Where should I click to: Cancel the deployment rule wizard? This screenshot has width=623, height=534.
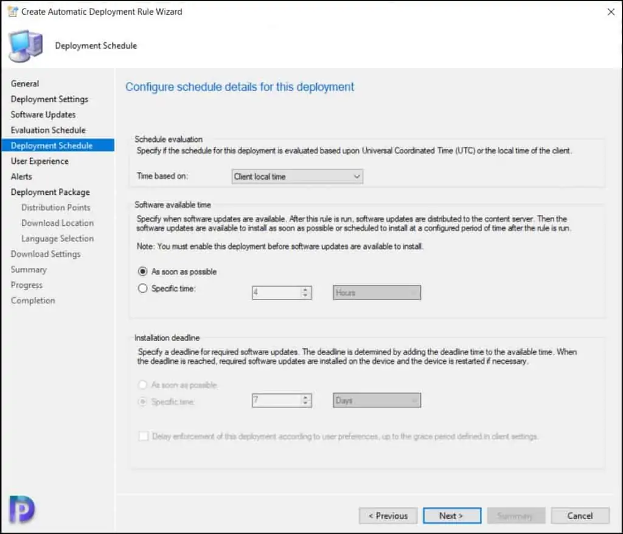tap(580, 516)
